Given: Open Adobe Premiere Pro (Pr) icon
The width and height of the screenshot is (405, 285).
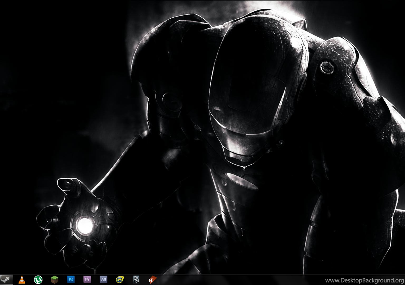Looking at the screenshot, I should [87, 279].
